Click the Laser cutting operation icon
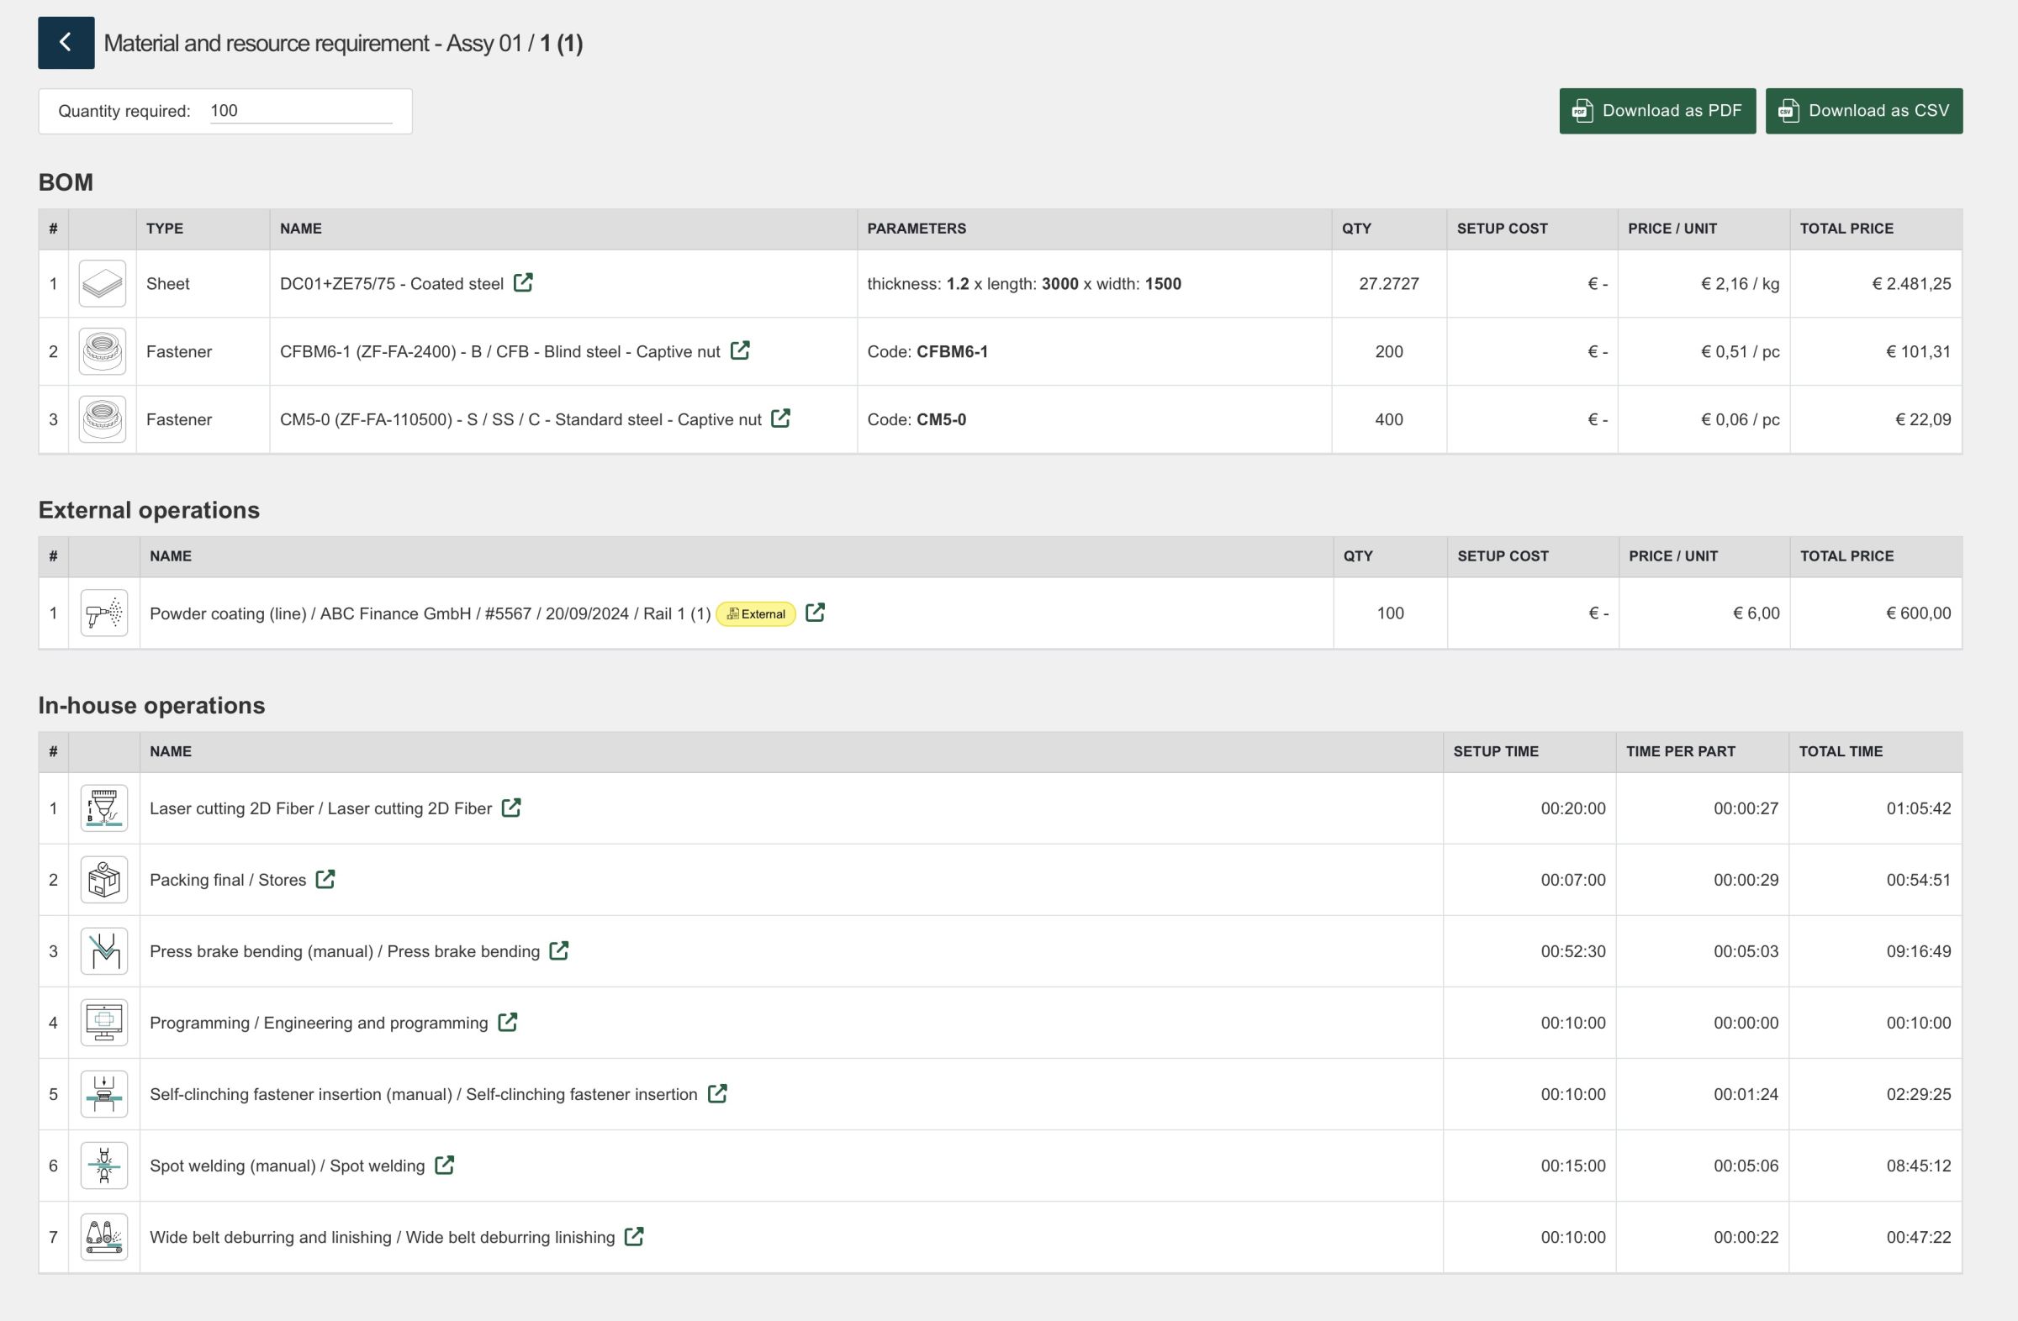2018x1321 pixels. (x=104, y=808)
